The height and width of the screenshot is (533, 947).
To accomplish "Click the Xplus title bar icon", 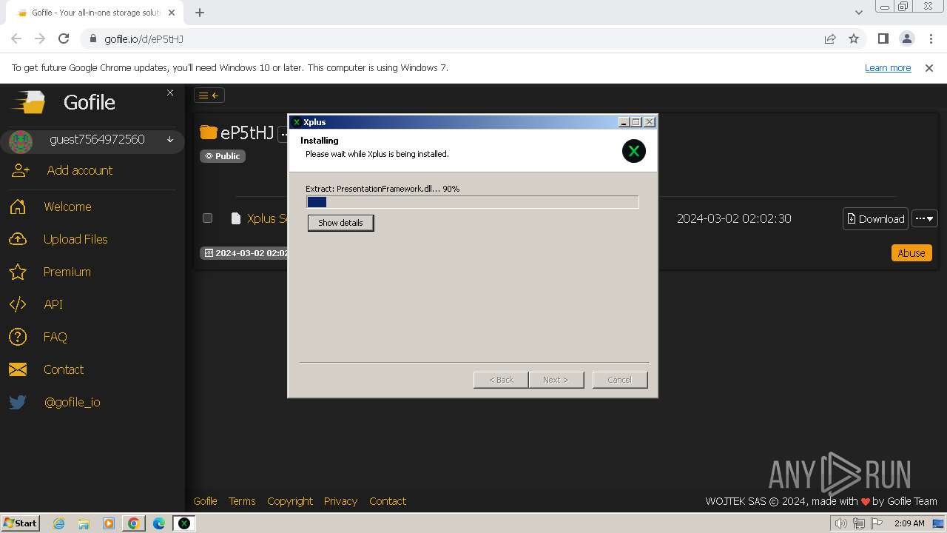I will [297, 122].
